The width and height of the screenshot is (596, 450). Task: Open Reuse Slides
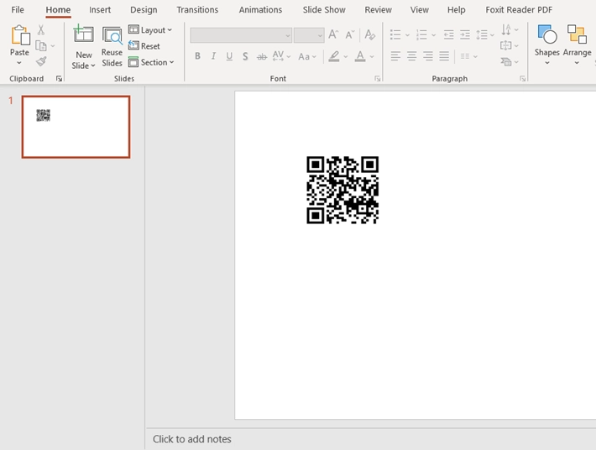[112, 47]
